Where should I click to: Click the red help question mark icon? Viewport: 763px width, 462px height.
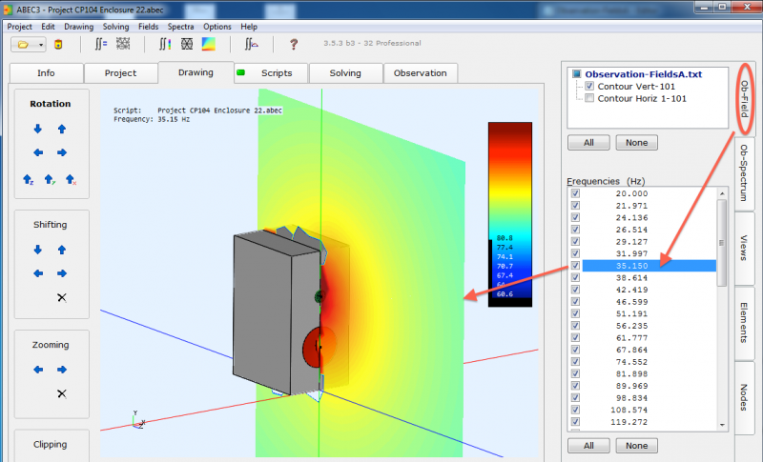click(294, 44)
